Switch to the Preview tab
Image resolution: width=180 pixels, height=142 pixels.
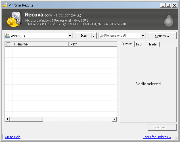click(127, 44)
